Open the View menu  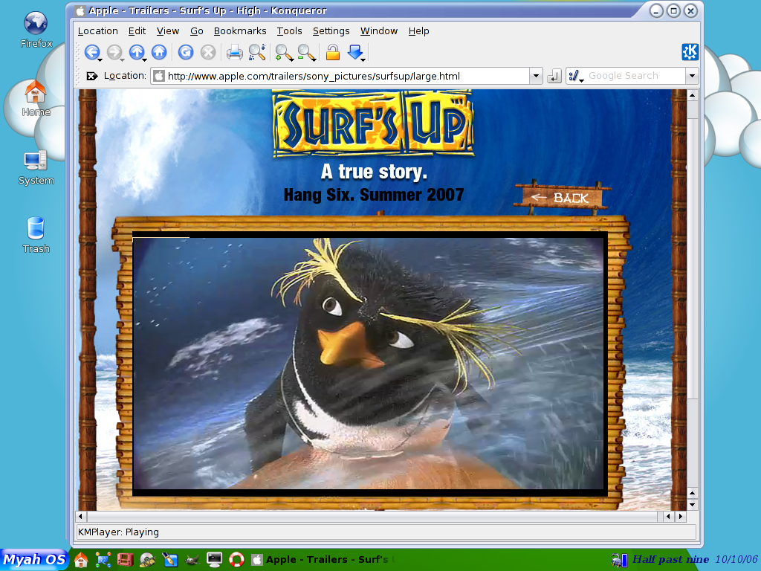[x=167, y=31]
